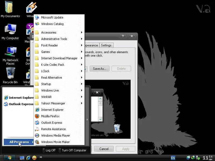Click the help question mark button
Viewport: 215px width, 161px height.
(123, 36)
